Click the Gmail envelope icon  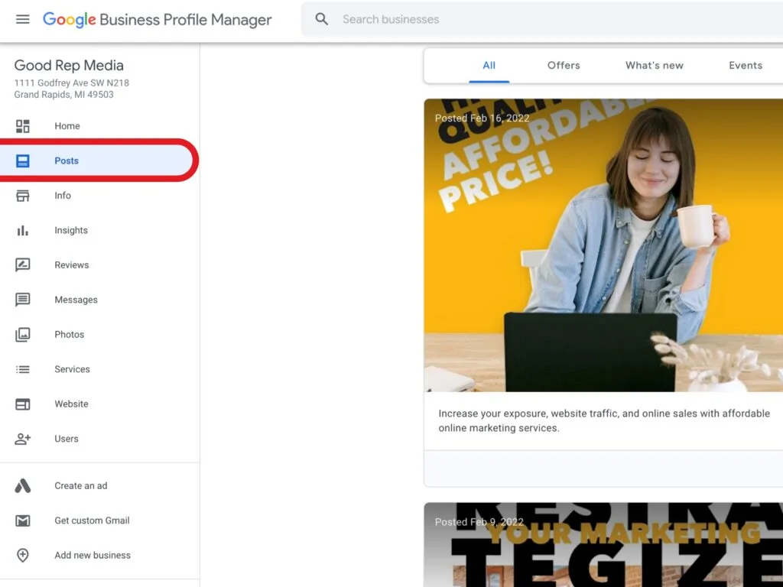point(22,521)
